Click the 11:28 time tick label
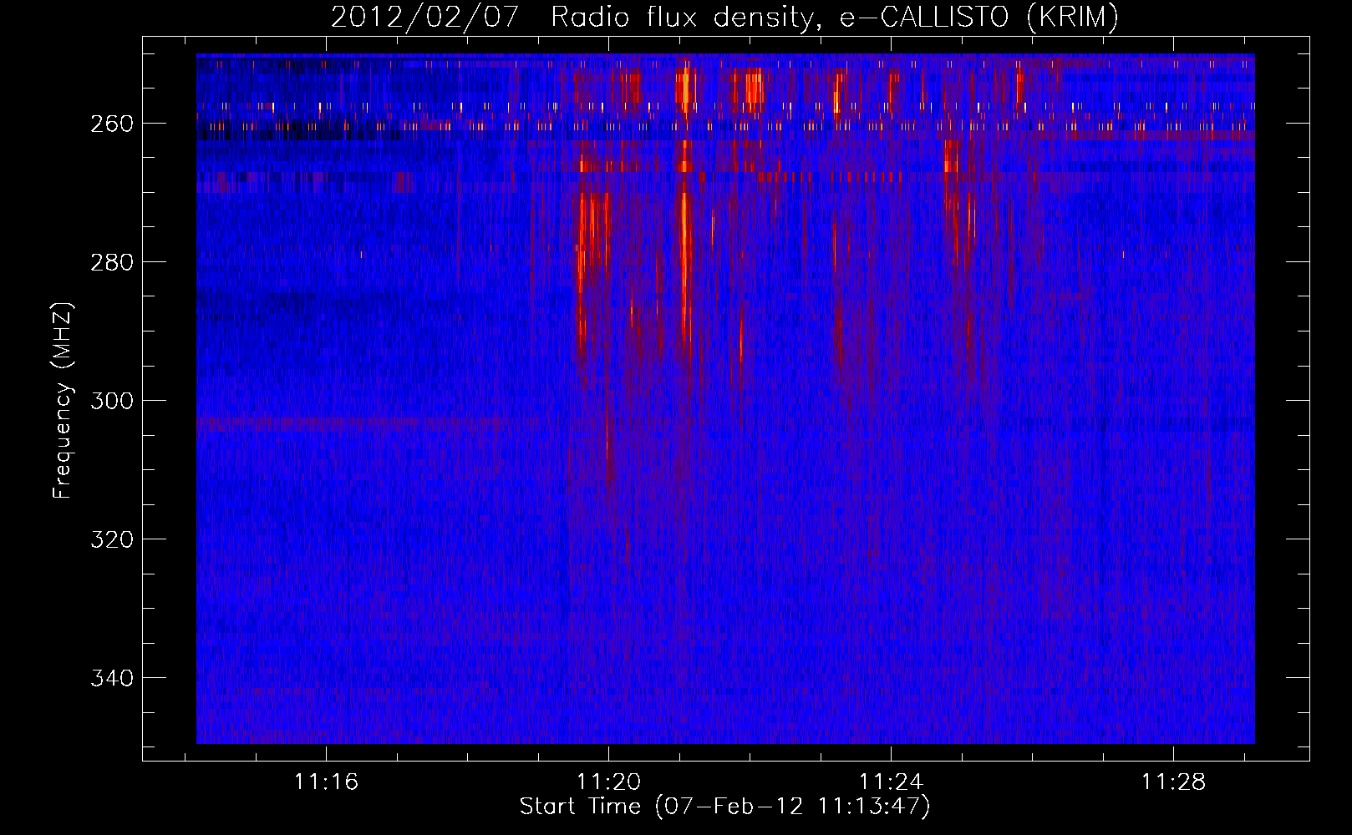The height and width of the screenshot is (835, 1352). 1174,782
